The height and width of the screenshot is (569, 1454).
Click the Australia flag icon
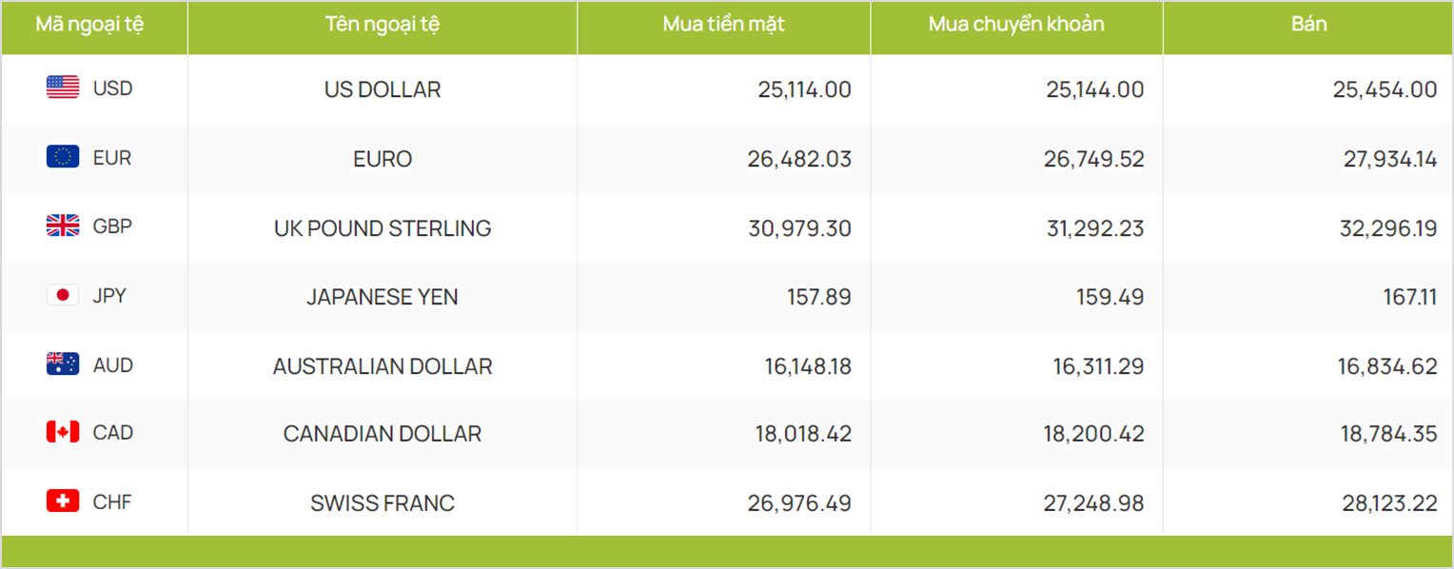pos(63,364)
